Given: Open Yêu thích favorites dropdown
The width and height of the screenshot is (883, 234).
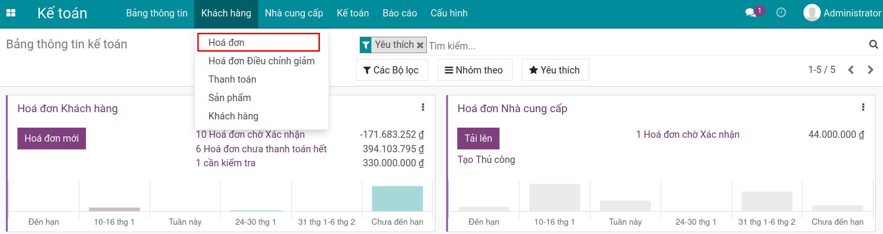Looking at the screenshot, I should pos(555,70).
